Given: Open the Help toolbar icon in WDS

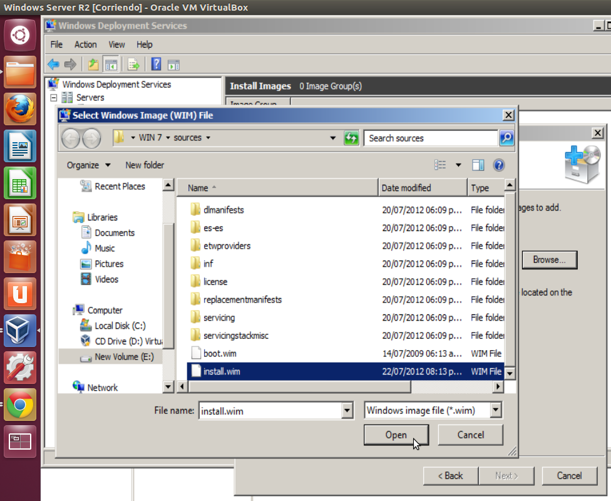Looking at the screenshot, I should coord(157,64).
